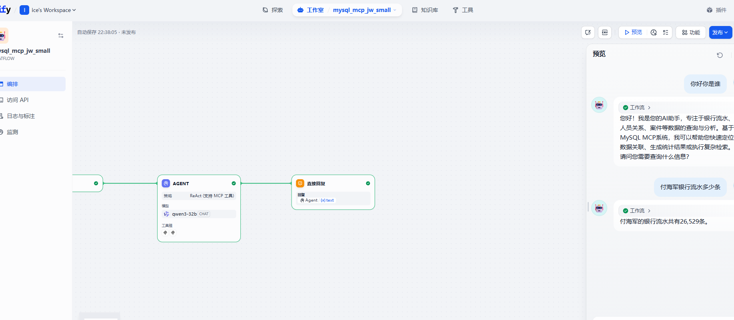Open the chat variables (conversation) icon
This screenshot has height=320, width=734.
pos(588,32)
